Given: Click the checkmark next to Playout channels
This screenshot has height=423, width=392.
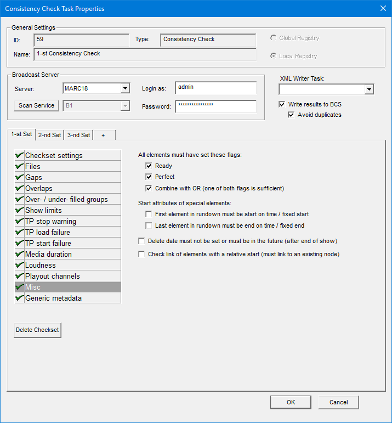Looking at the screenshot, I should 20,276.
